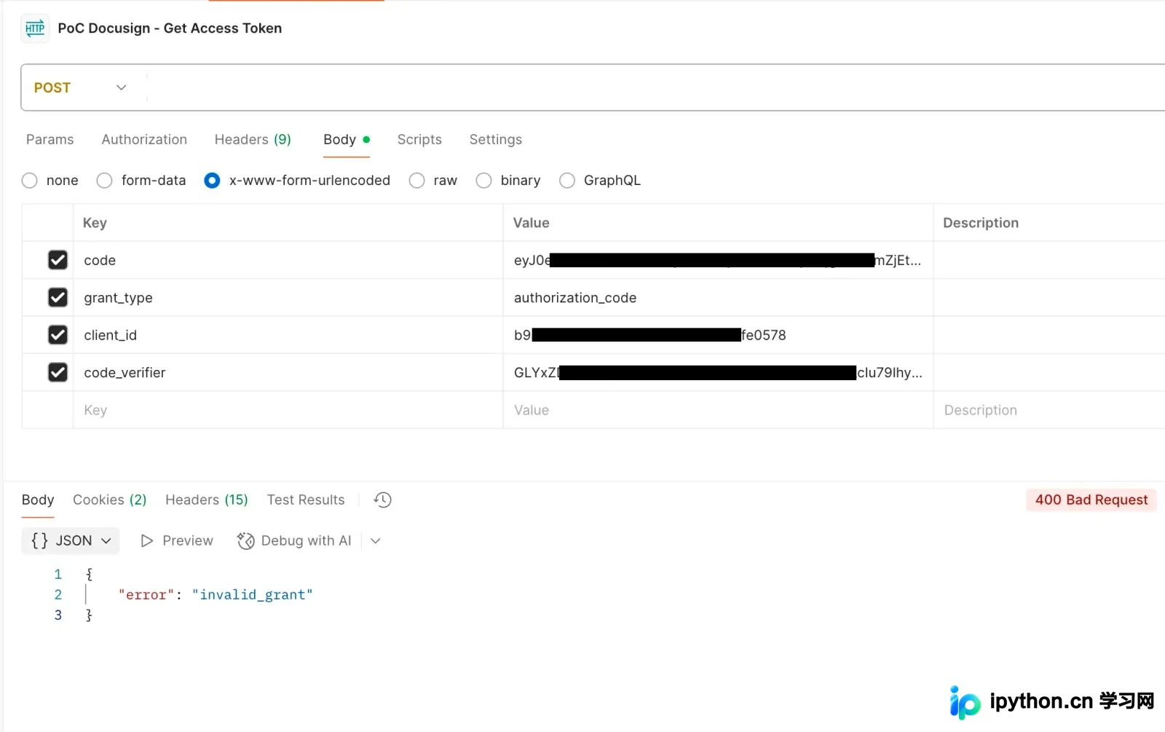Switch to the Authorization tab
Image resolution: width=1165 pixels, height=732 pixels.
point(144,139)
